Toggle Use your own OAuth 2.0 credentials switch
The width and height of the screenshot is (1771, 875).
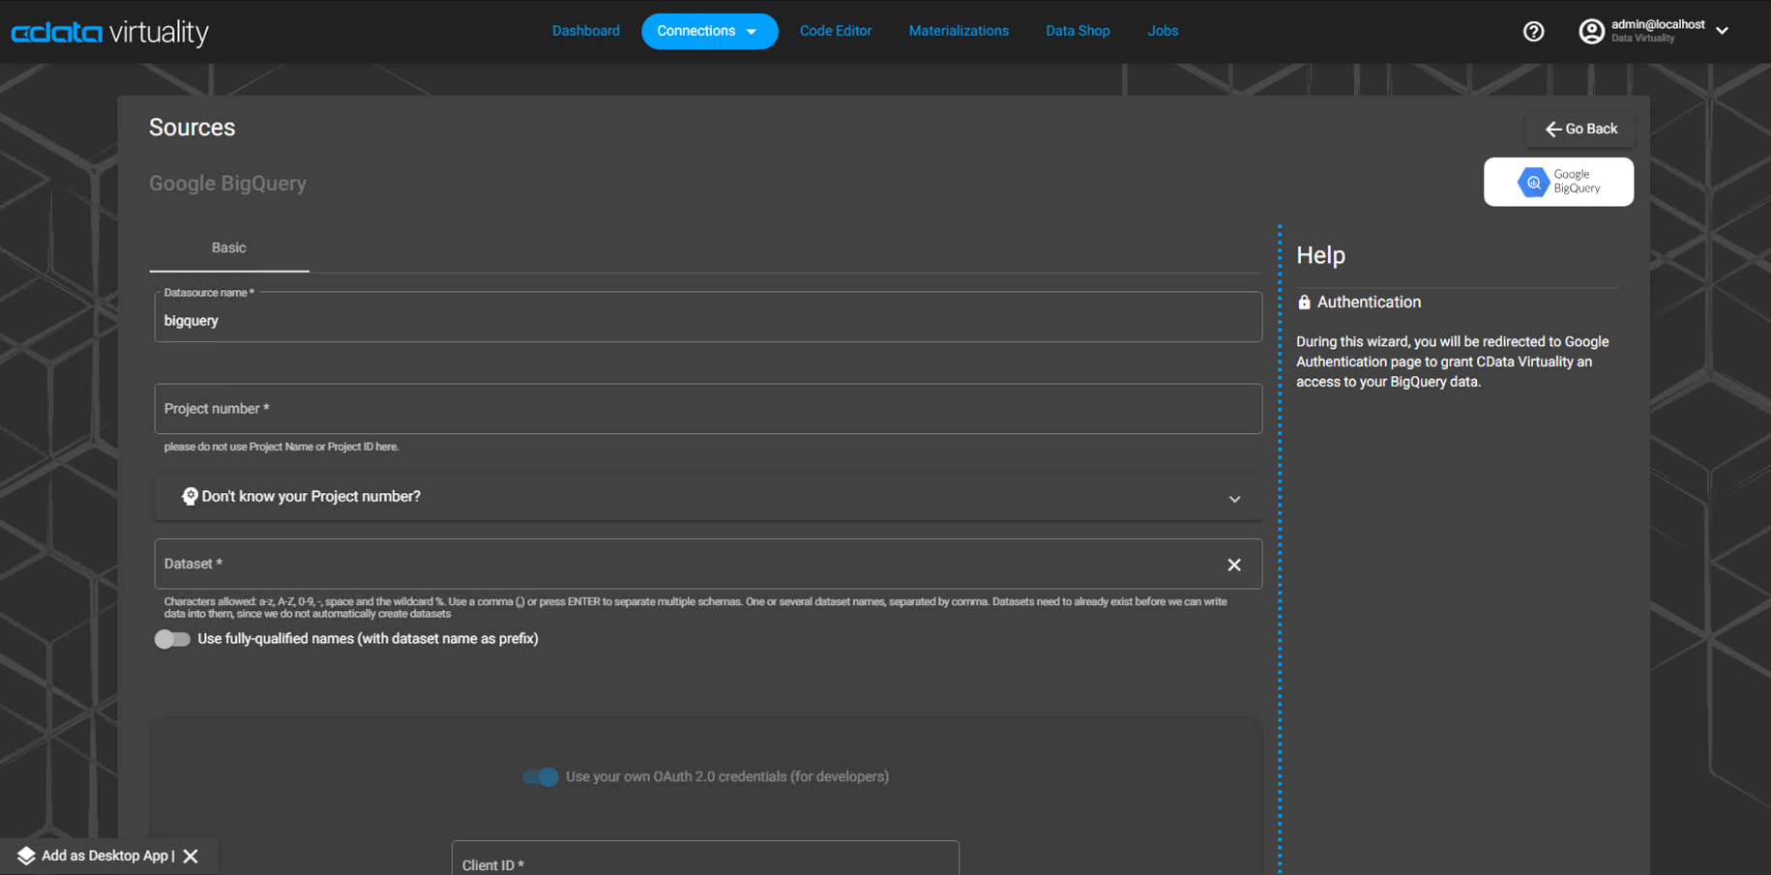tap(541, 776)
